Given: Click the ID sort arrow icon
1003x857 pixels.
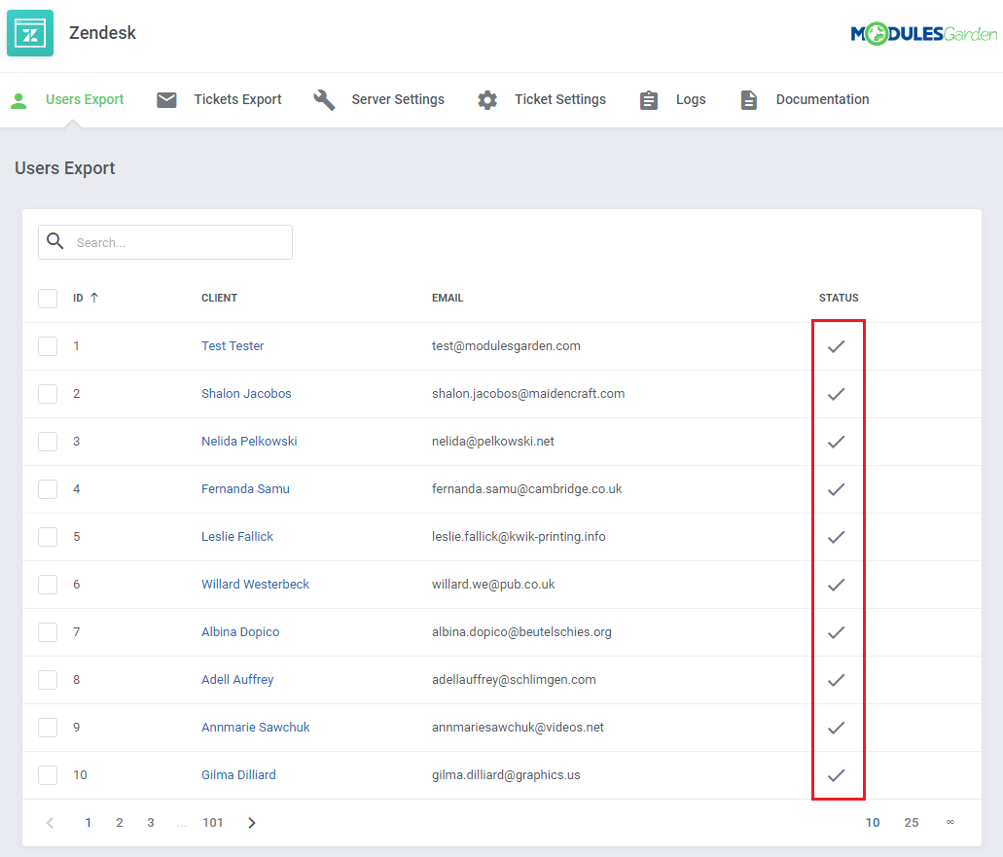Looking at the screenshot, I should pos(94,298).
